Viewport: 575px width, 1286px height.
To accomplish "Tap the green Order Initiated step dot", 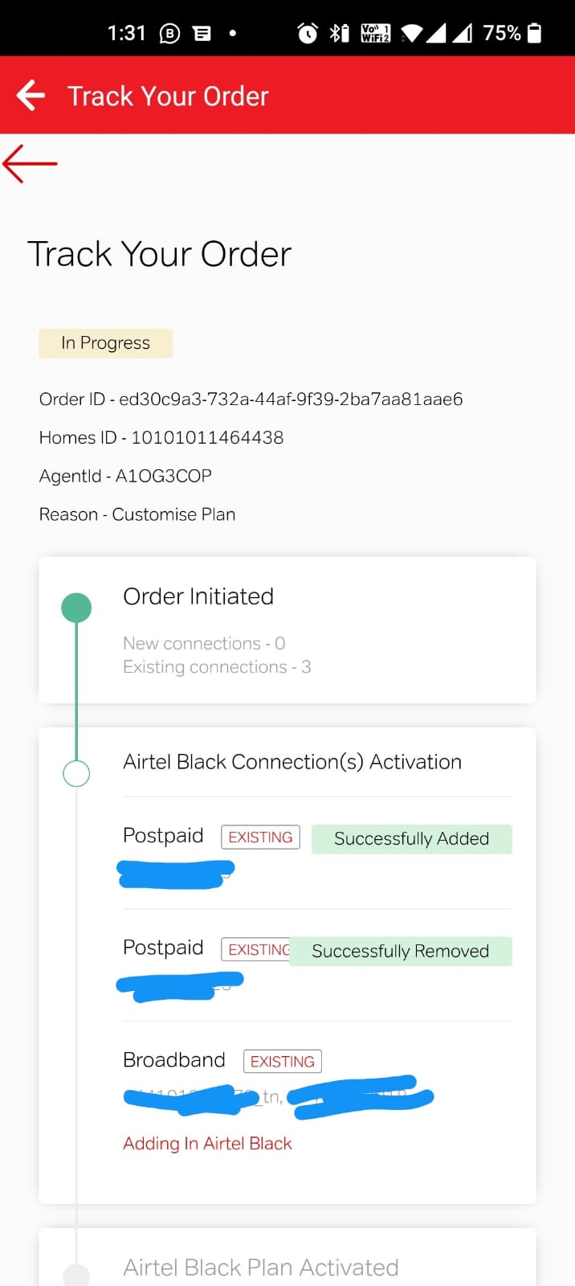I will point(76,608).
